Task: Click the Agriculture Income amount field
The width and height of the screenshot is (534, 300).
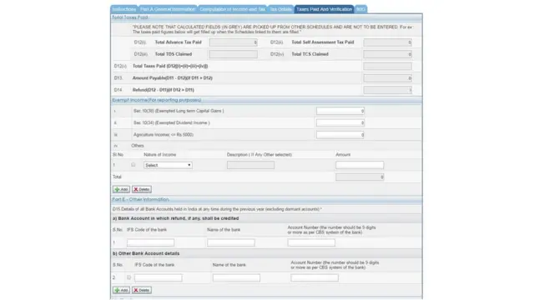Action: point(340,135)
